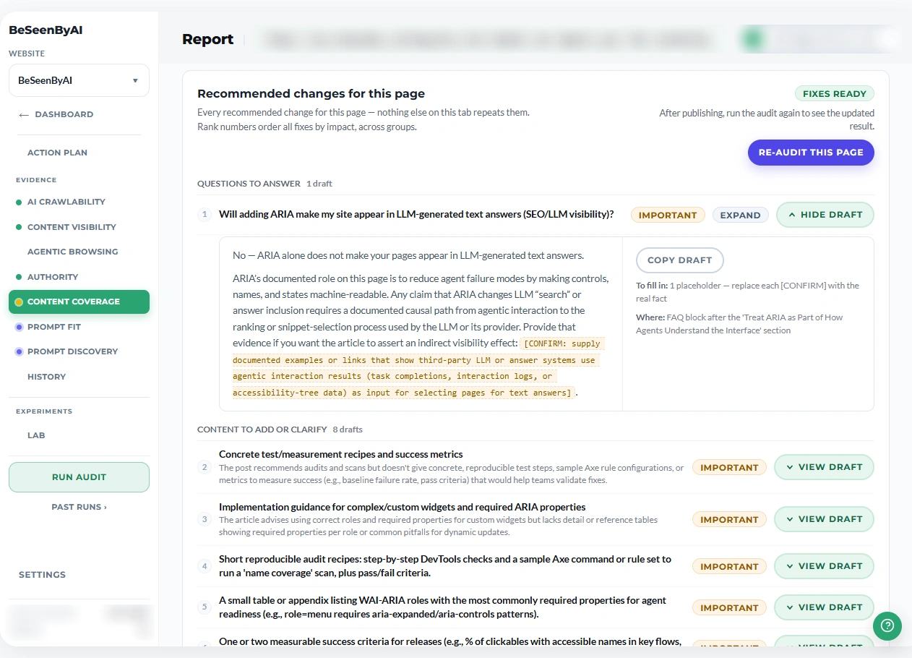Click 'Concrete test/measurement recipes' title
The width and height of the screenshot is (912, 658).
340,454
